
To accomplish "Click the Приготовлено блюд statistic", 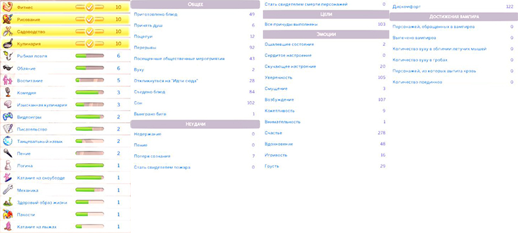I will tap(196, 14).
